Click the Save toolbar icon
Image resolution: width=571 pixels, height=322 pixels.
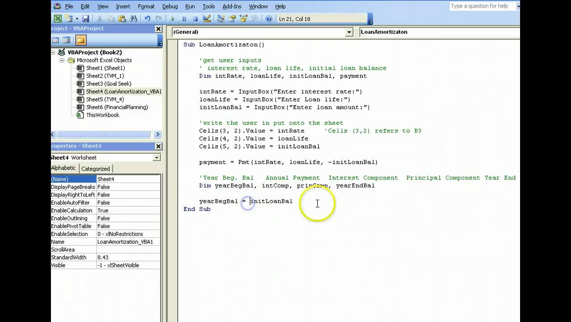85,19
